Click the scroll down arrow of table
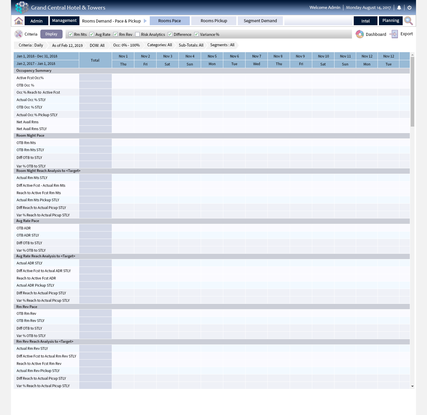The width and height of the screenshot is (427, 415). (412, 386)
